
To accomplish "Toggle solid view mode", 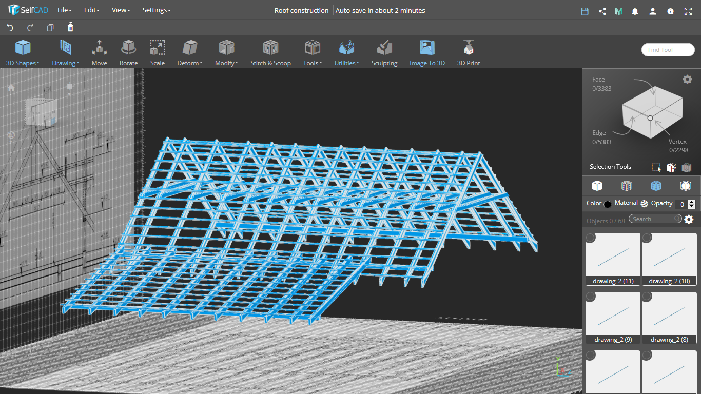I will 597,185.
